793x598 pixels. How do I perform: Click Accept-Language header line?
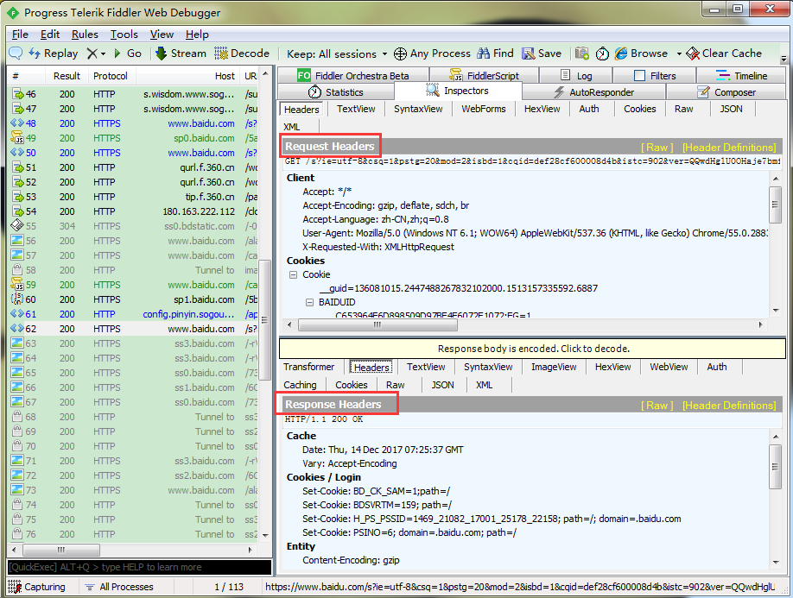[x=375, y=219]
